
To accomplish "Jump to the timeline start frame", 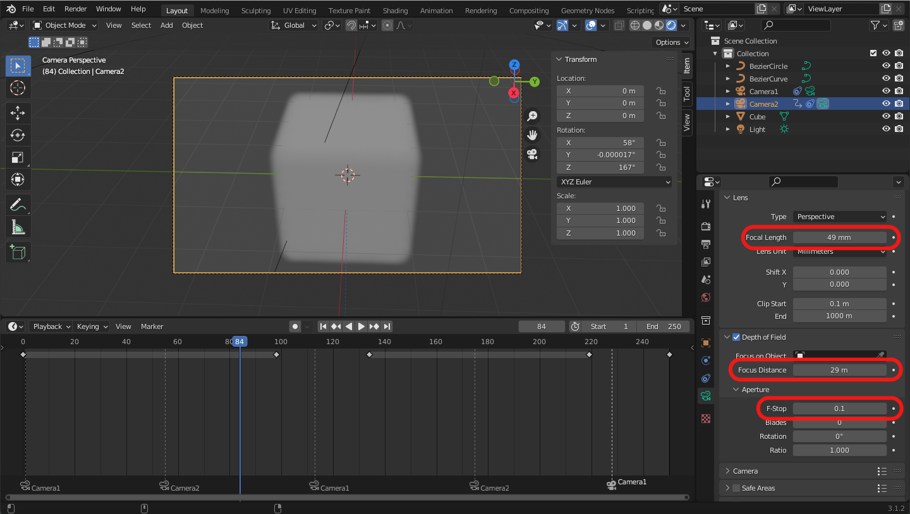I will 323,326.
